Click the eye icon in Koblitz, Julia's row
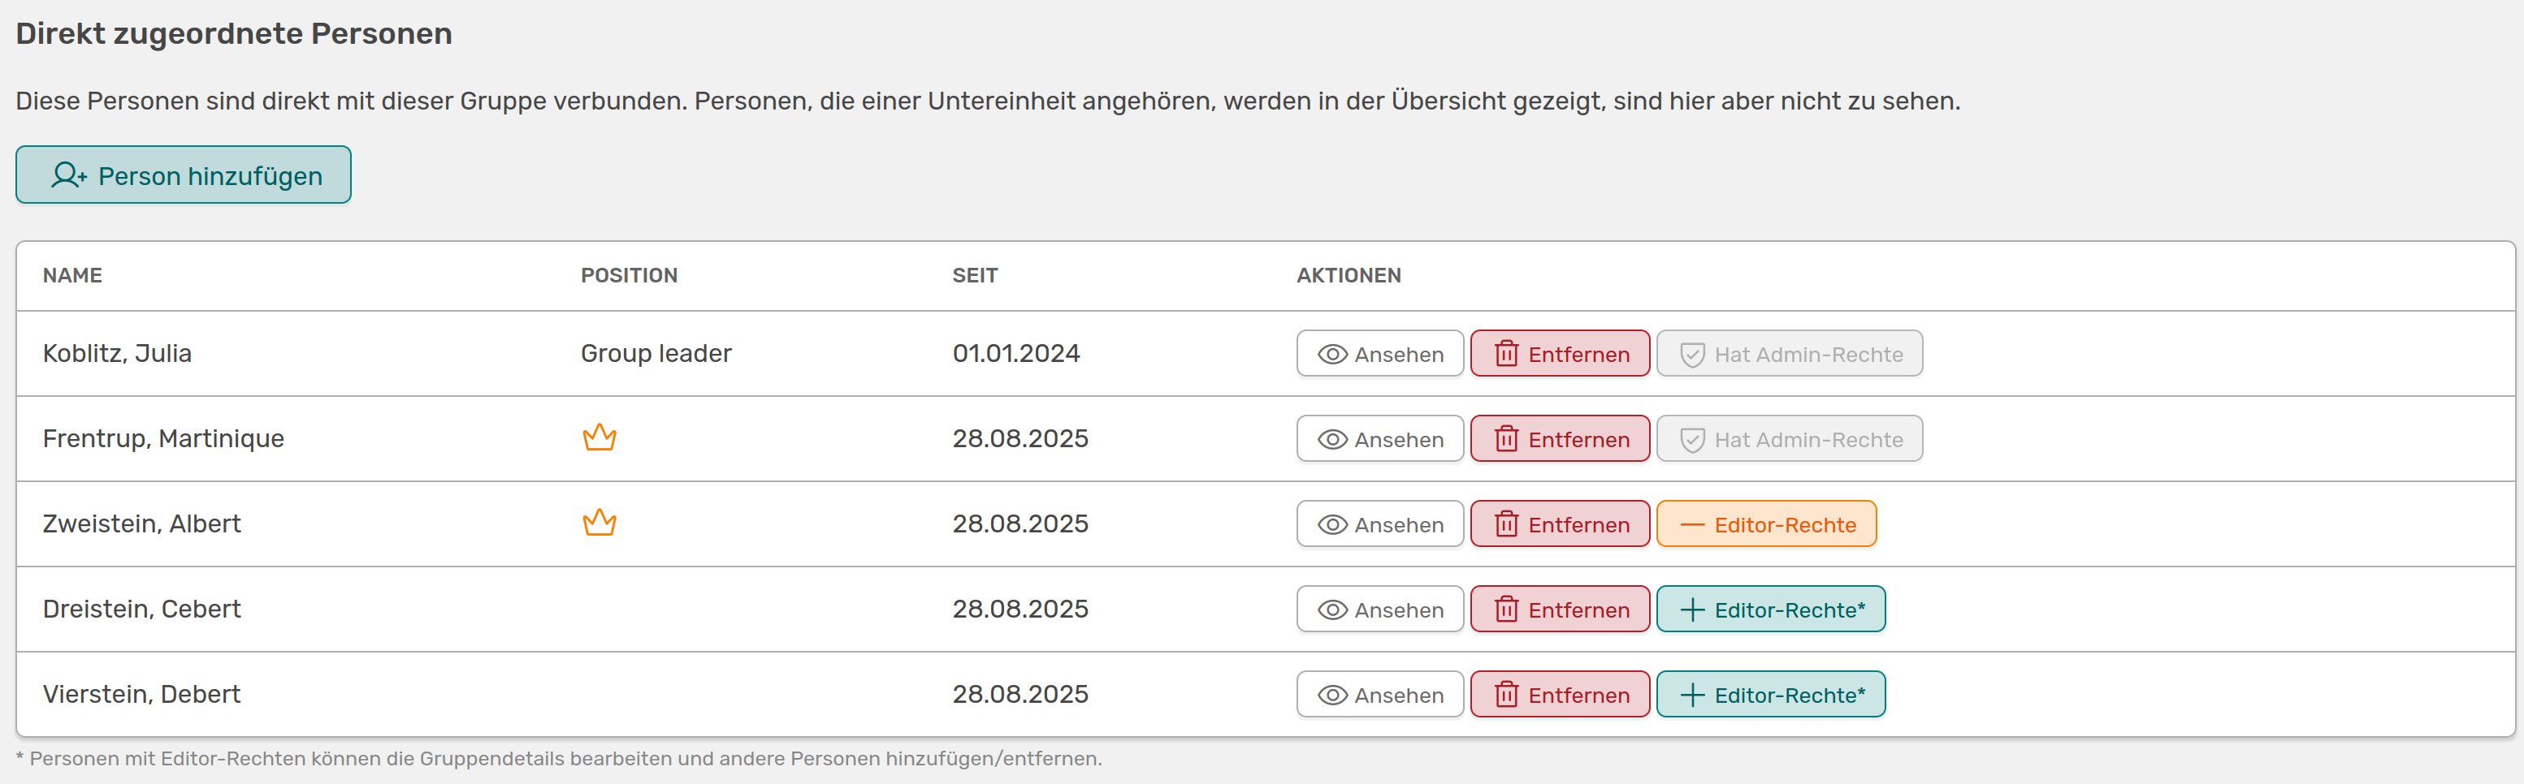Screen dimensions: 2524x784 (x=1331, y=355)
